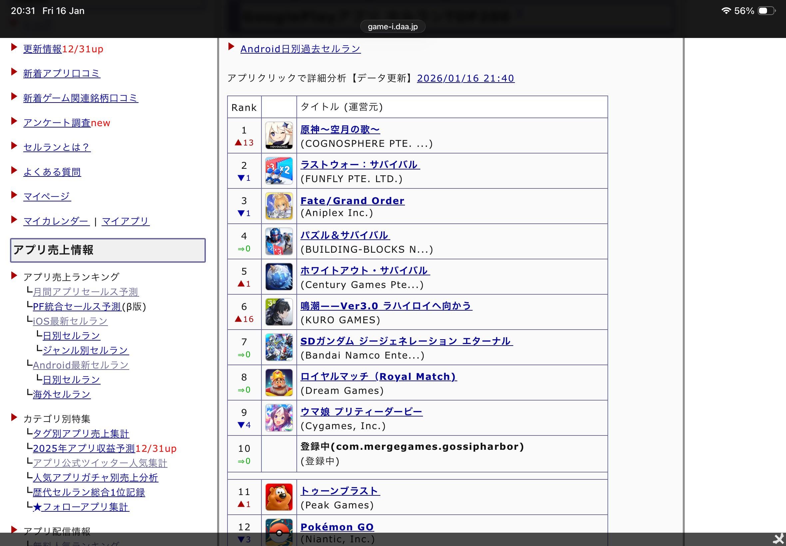786x546 pixels.
Task: Open 新着ゲーム関連銘柄口コミ link
Action: [81, 98]
